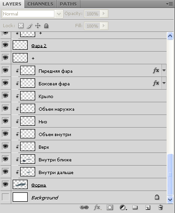Create new fill or adjustment layer
Viewport: 175px width, 213px height.
123,207
